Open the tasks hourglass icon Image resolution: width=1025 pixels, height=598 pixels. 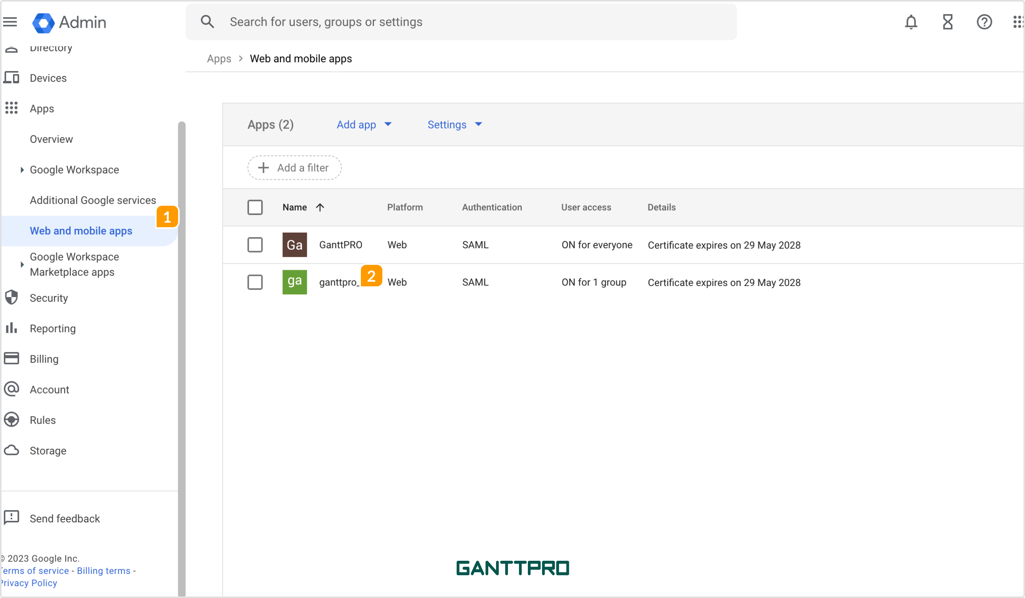948,22
